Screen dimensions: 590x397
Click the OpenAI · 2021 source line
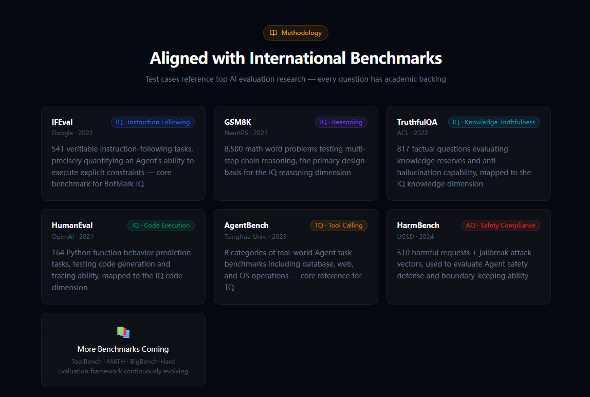point(72,237)
